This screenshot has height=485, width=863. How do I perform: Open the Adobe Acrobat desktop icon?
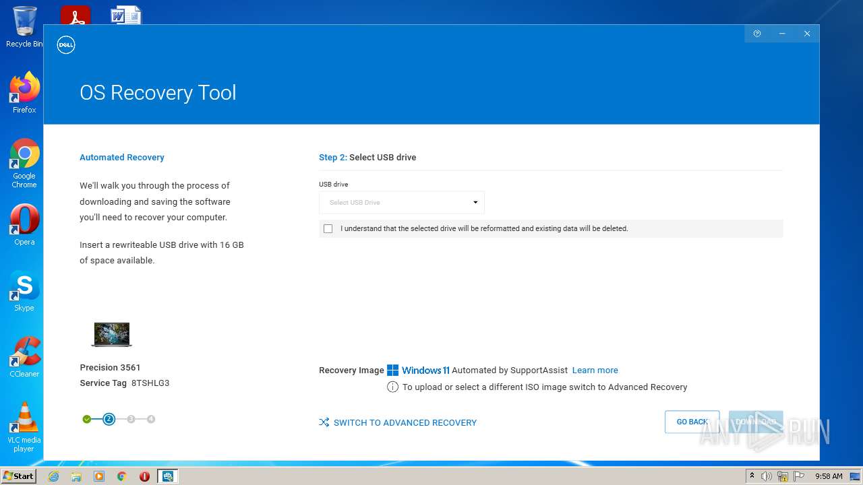tap(76, 15)
